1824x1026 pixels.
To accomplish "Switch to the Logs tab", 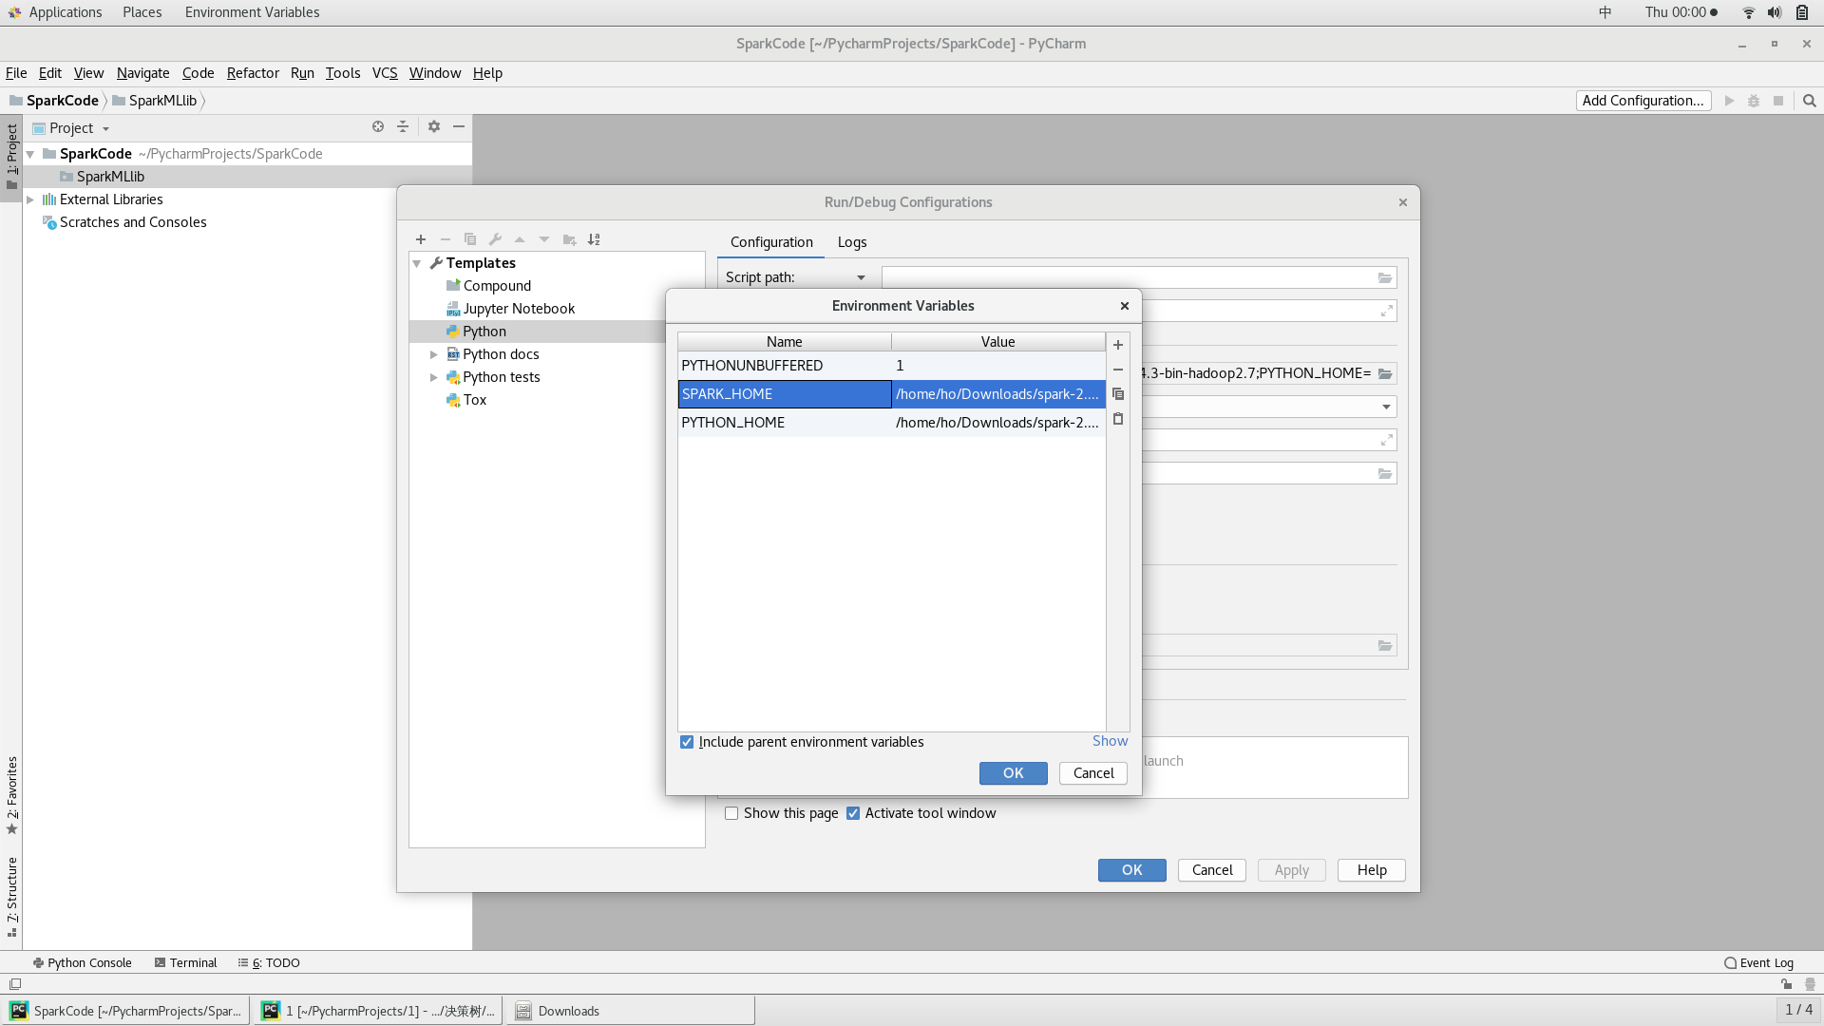I will (851, 242).
